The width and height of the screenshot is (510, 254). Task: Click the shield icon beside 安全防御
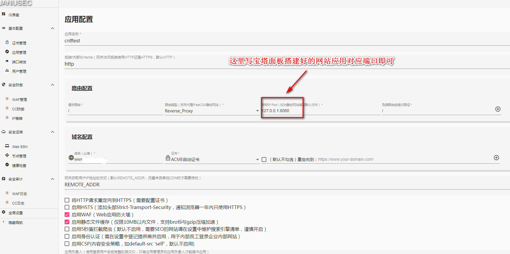pyautogui.click(x=4, y=84)
